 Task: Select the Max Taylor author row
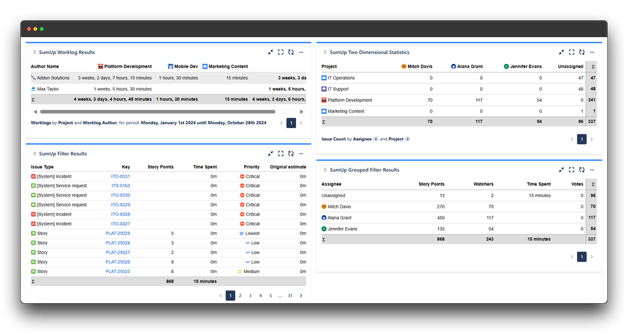point(168,89)
